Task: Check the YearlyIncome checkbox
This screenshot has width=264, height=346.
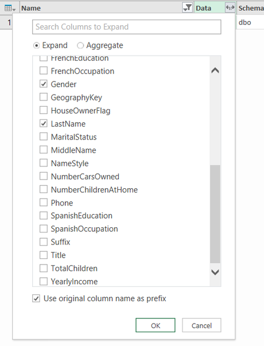Action: (x=44, y=281)
